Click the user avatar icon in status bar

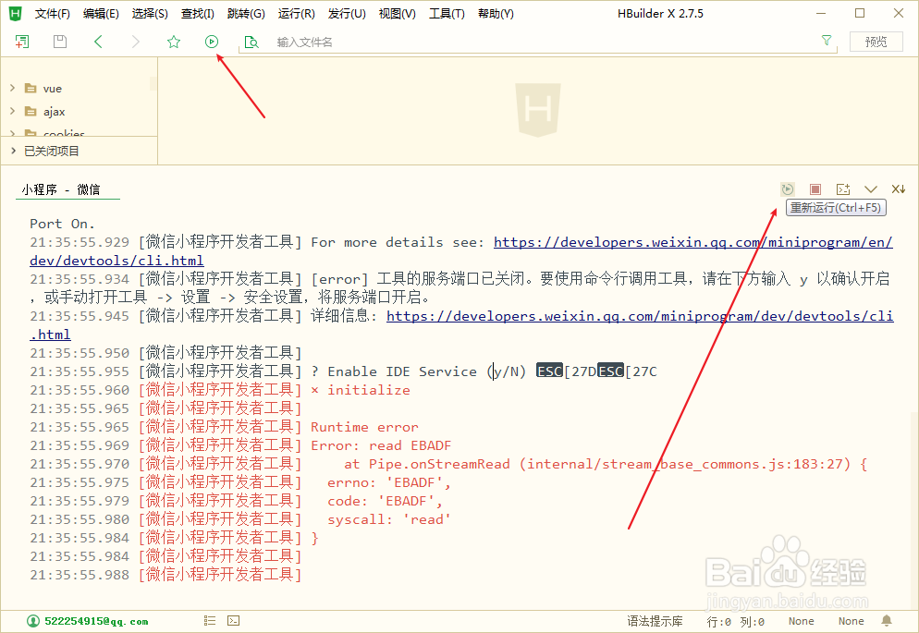tap(33, 621)
